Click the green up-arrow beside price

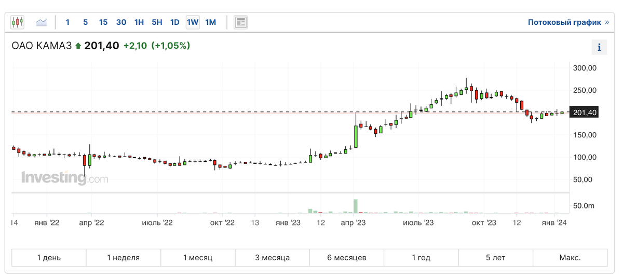[x=78, y=46]
